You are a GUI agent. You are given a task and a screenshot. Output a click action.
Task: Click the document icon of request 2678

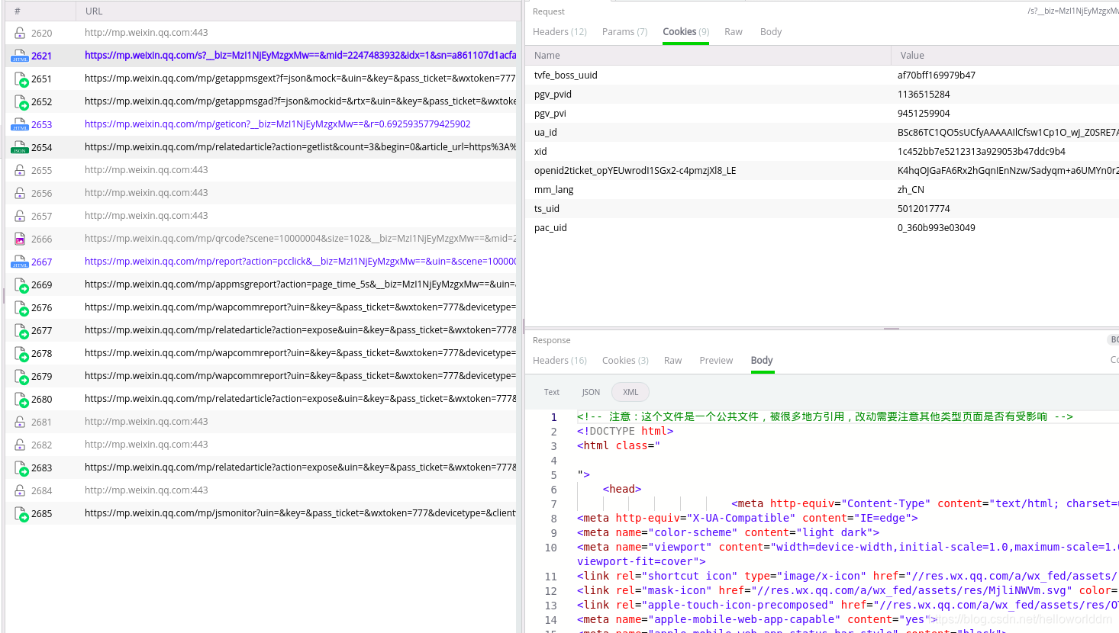click(21, 353)
